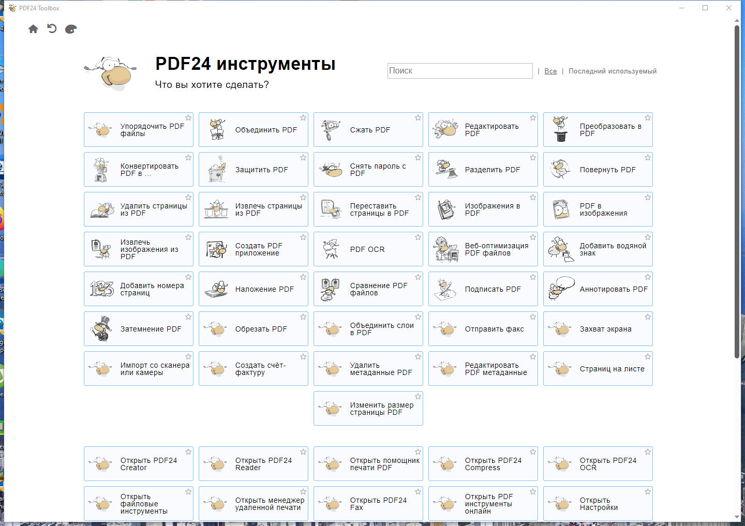Open Редактировать PDF метаданные tool
Image resolution: width=745 pixels, height=526 pixels.
point(483,369)
